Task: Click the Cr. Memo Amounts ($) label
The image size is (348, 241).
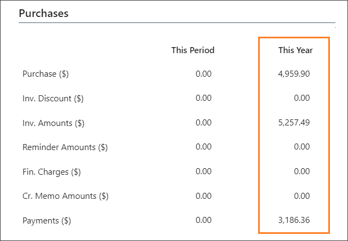Action: click(x=65, y=197)
